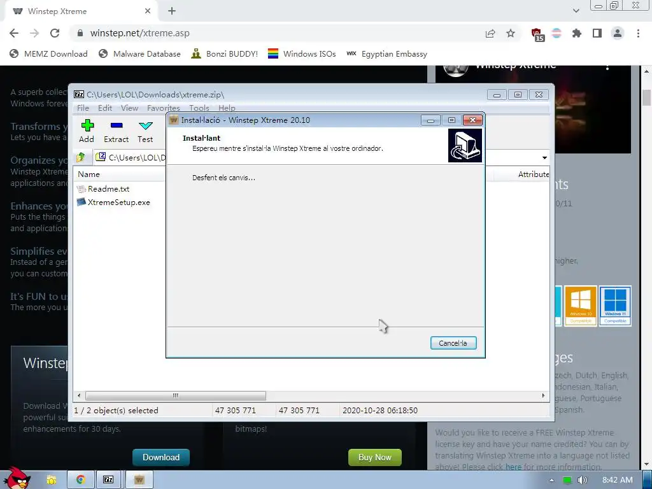
Task: Click the 7-Zip horizontal scrollbar thumb
Action: click(x=176, y=395)
